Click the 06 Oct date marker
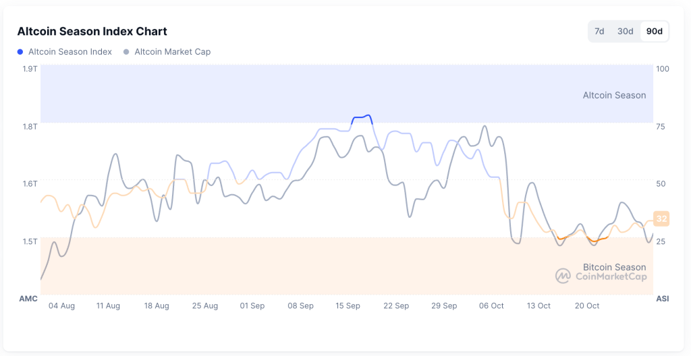This screenshot has width=691, height=356. tap(492, 305)
